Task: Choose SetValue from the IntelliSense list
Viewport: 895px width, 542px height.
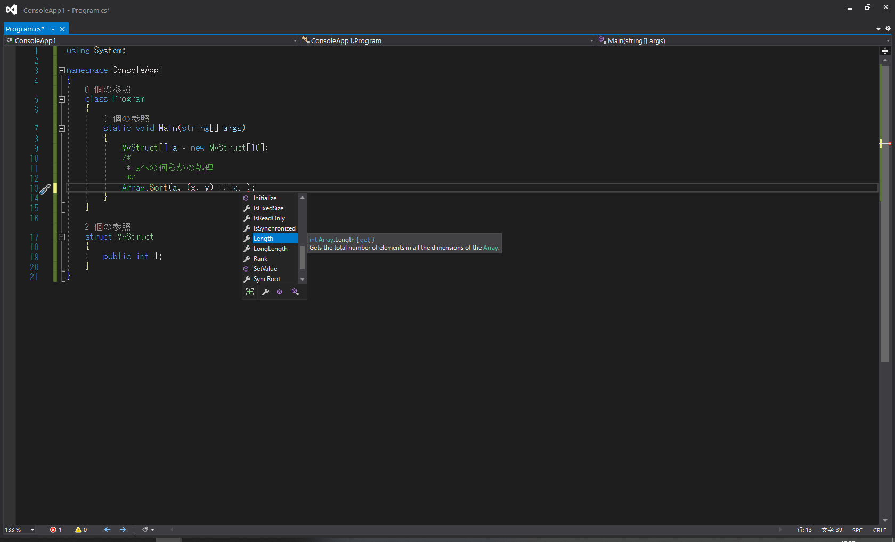Action: tap(270, 269)
